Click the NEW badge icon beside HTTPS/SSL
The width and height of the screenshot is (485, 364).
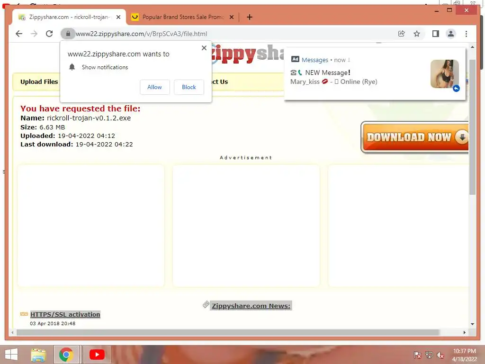[x=24, y=314]
